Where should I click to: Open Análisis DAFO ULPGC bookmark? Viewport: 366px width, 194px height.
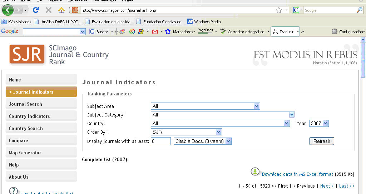coord(58,22)
